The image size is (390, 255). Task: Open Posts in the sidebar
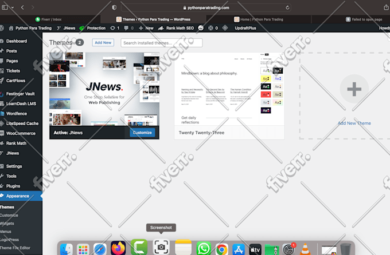point(11,51)
